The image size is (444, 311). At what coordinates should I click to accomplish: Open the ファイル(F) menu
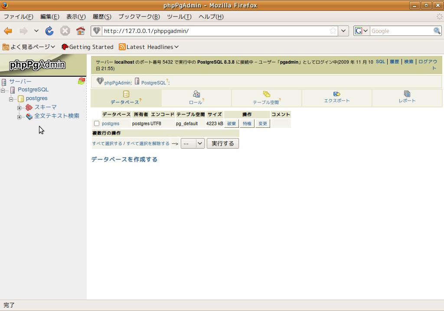pyautogui.click(x=18, y=17)
